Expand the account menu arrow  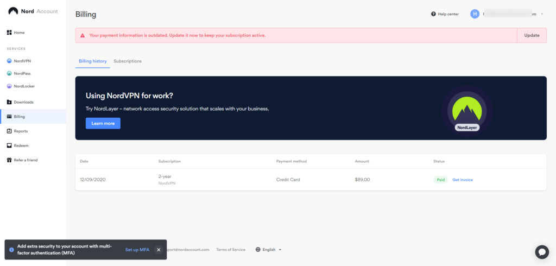pos(542,14)
